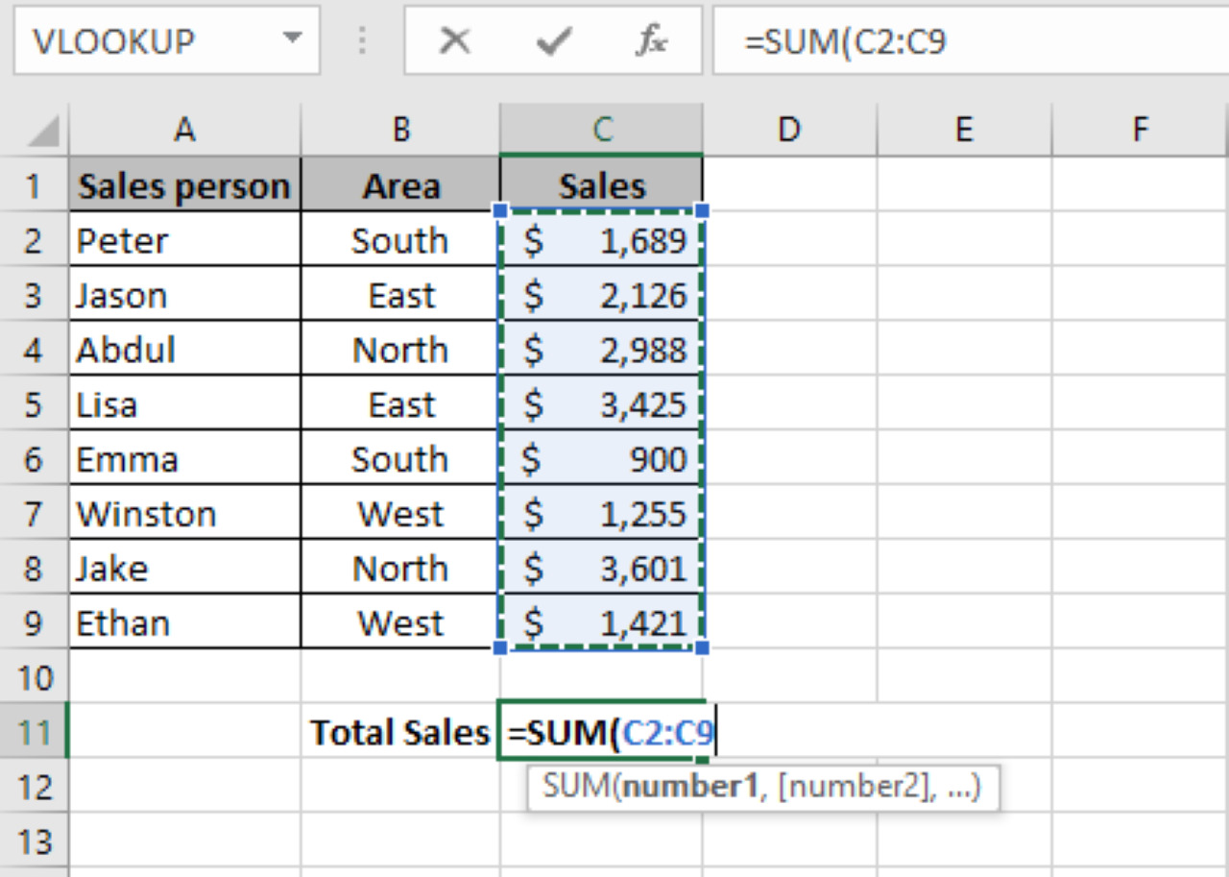Click the Select All corner triangle
Image resolution: width=1229 pixels, height=877 pixels.
click(44, 130)
